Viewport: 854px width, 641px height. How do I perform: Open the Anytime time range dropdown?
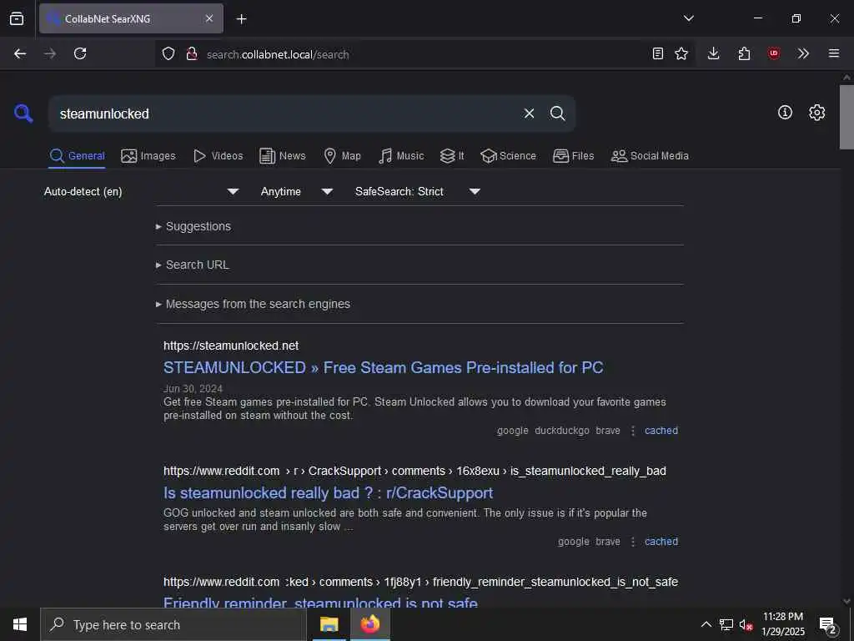[x=296, y=191]
